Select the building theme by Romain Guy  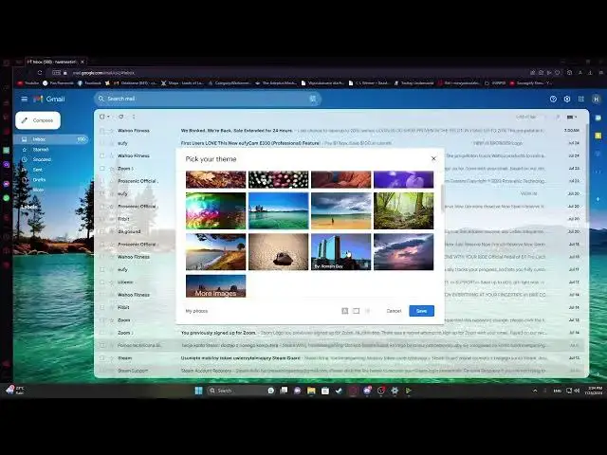click(x=341, y=251)
